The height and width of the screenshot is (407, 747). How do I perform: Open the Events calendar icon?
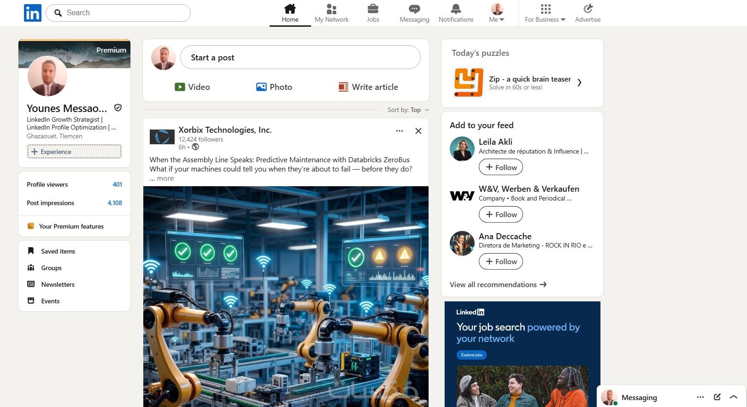pos(31,301)
